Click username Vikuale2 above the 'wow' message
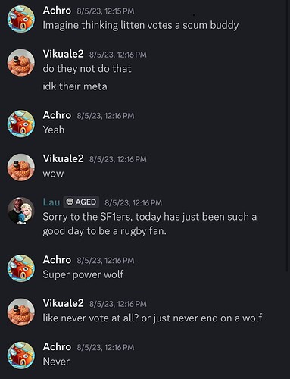This screenshot has height=379, width=290. coord(63,159)
